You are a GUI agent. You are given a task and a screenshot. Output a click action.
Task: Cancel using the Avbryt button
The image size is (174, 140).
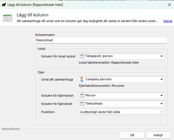(x=158, y=135)
